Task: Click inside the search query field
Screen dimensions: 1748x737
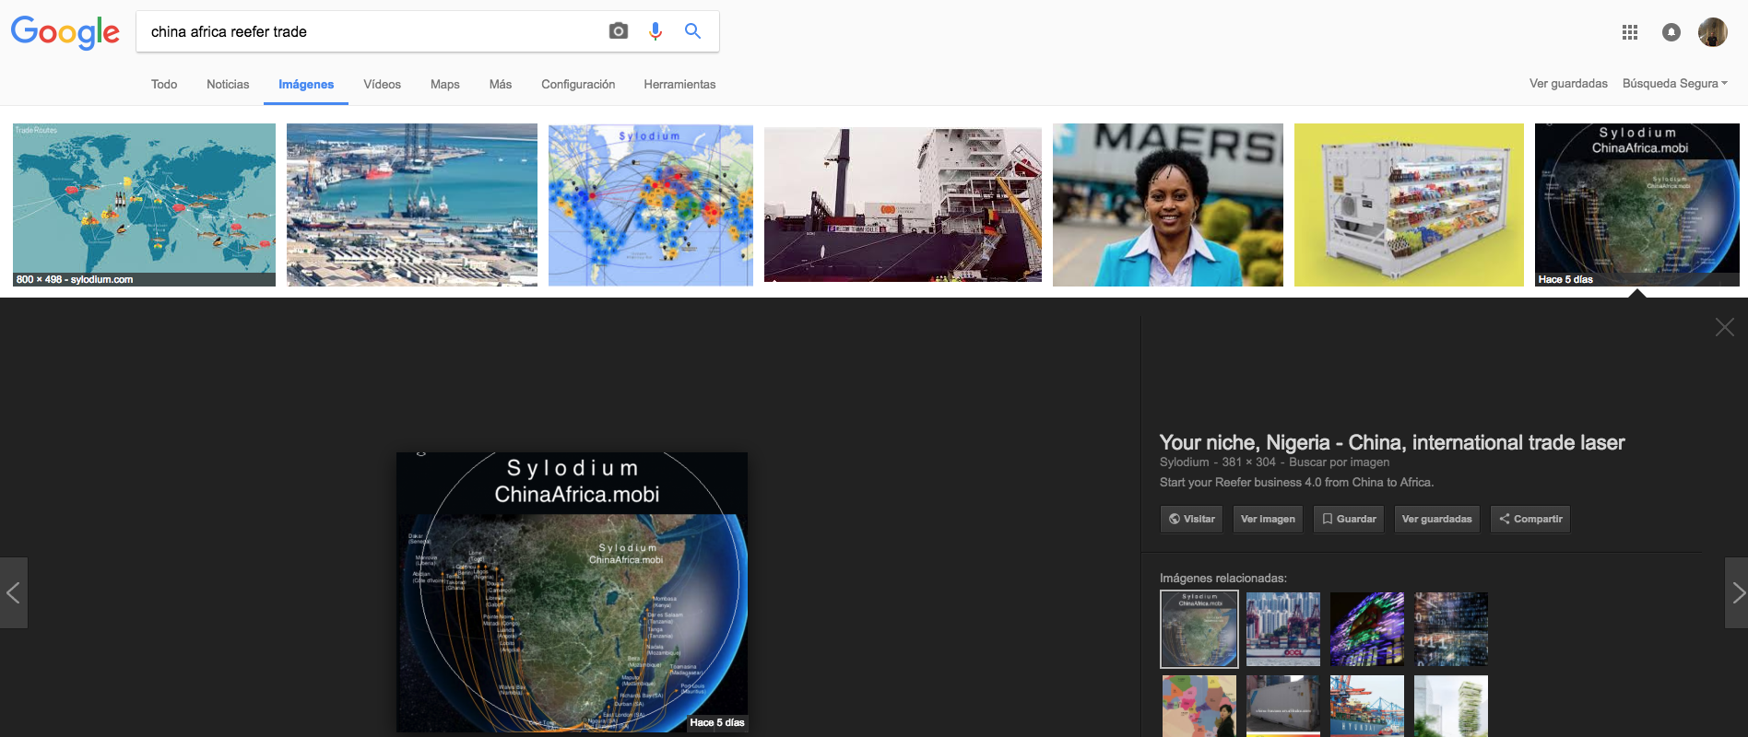Action: (369, 31)
